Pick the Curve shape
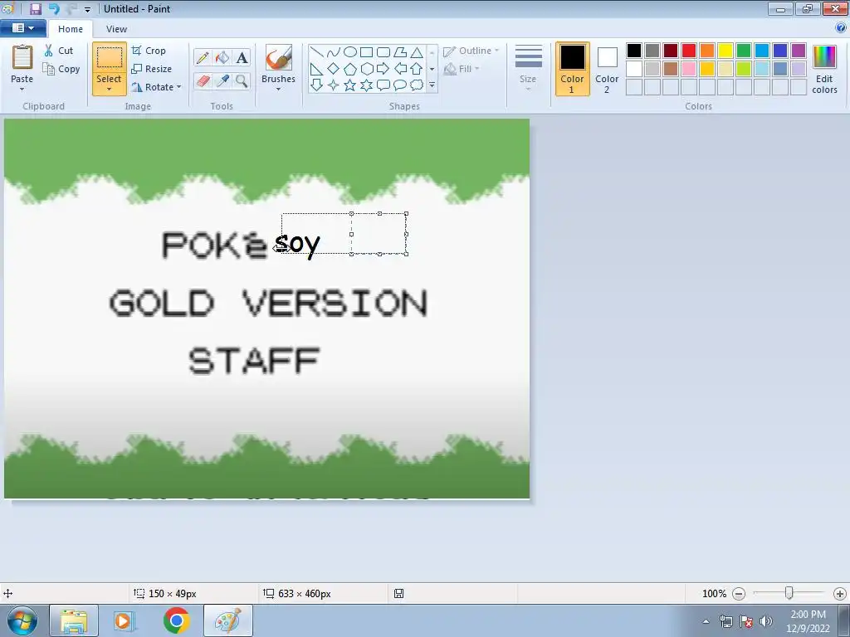Screen dimensions: 850x637 (x=334, y=52)
